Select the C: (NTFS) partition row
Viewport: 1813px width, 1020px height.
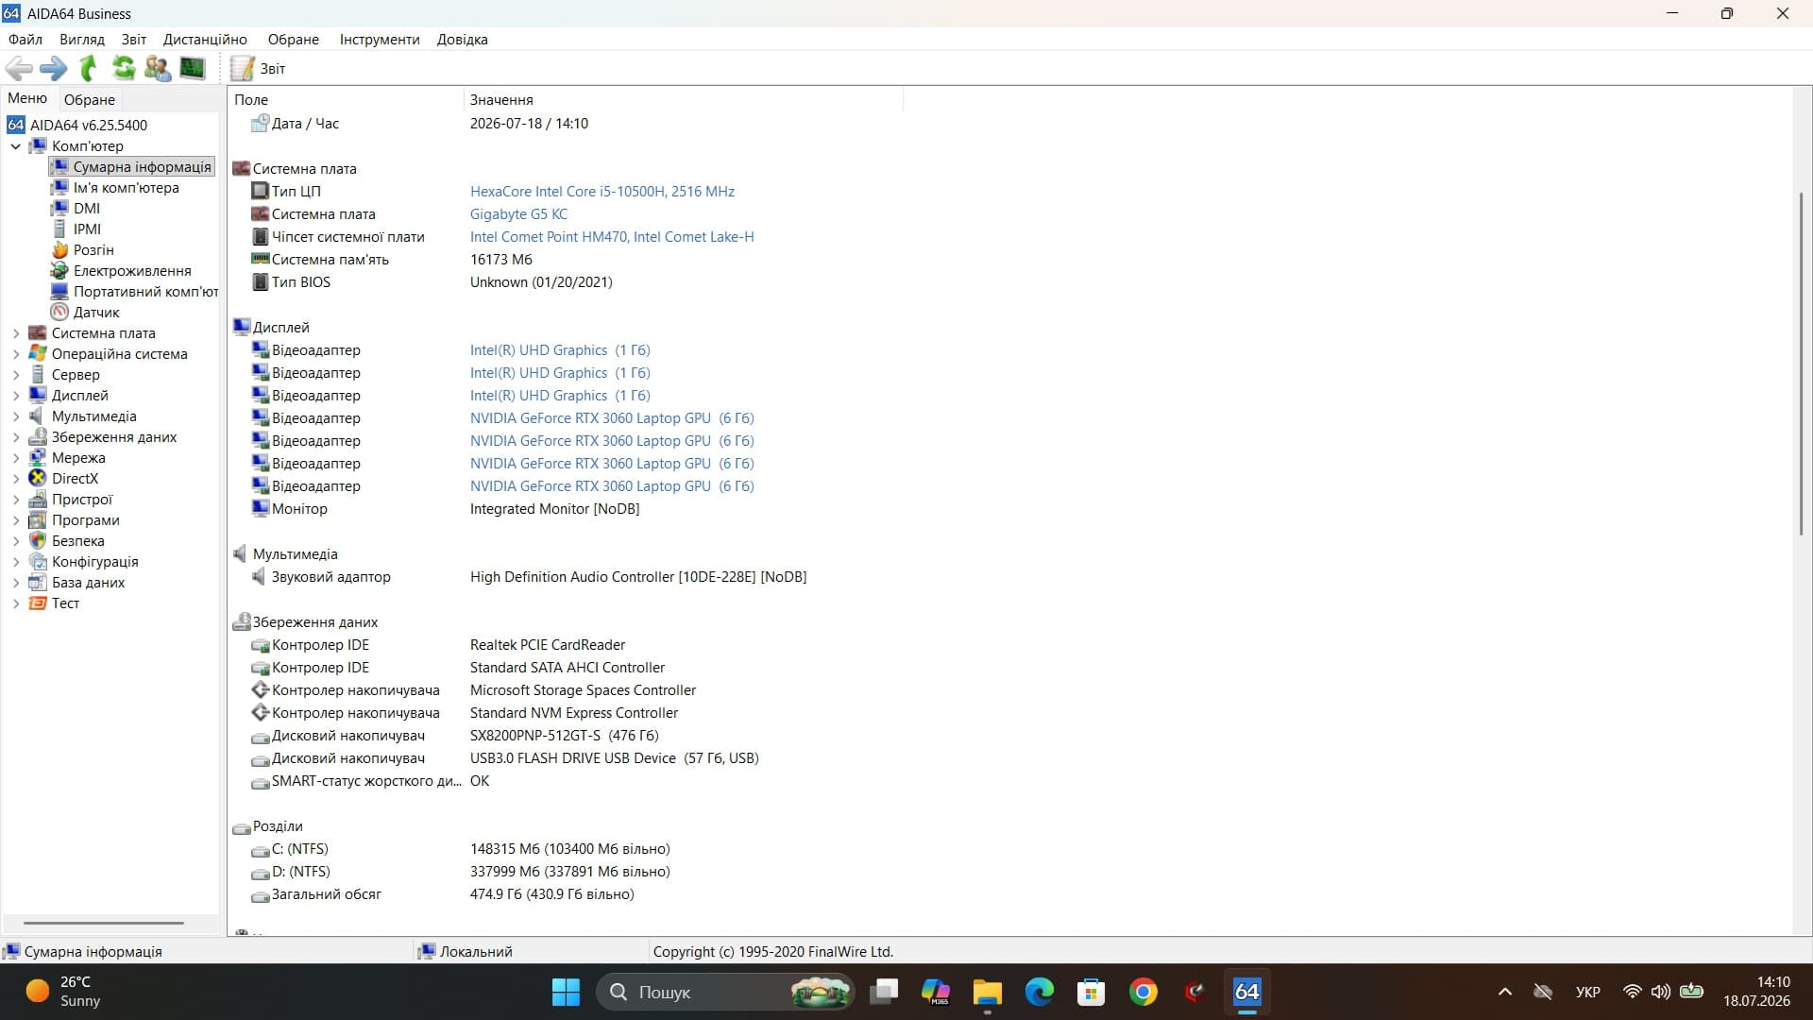click(x=461, y=848)
